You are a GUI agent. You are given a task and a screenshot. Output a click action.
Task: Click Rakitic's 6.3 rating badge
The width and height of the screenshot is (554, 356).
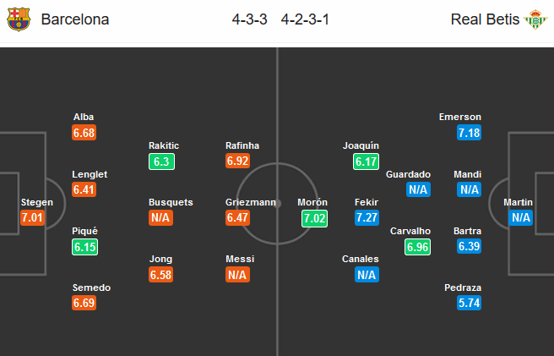pyautogui.click(x=161, y=162)
